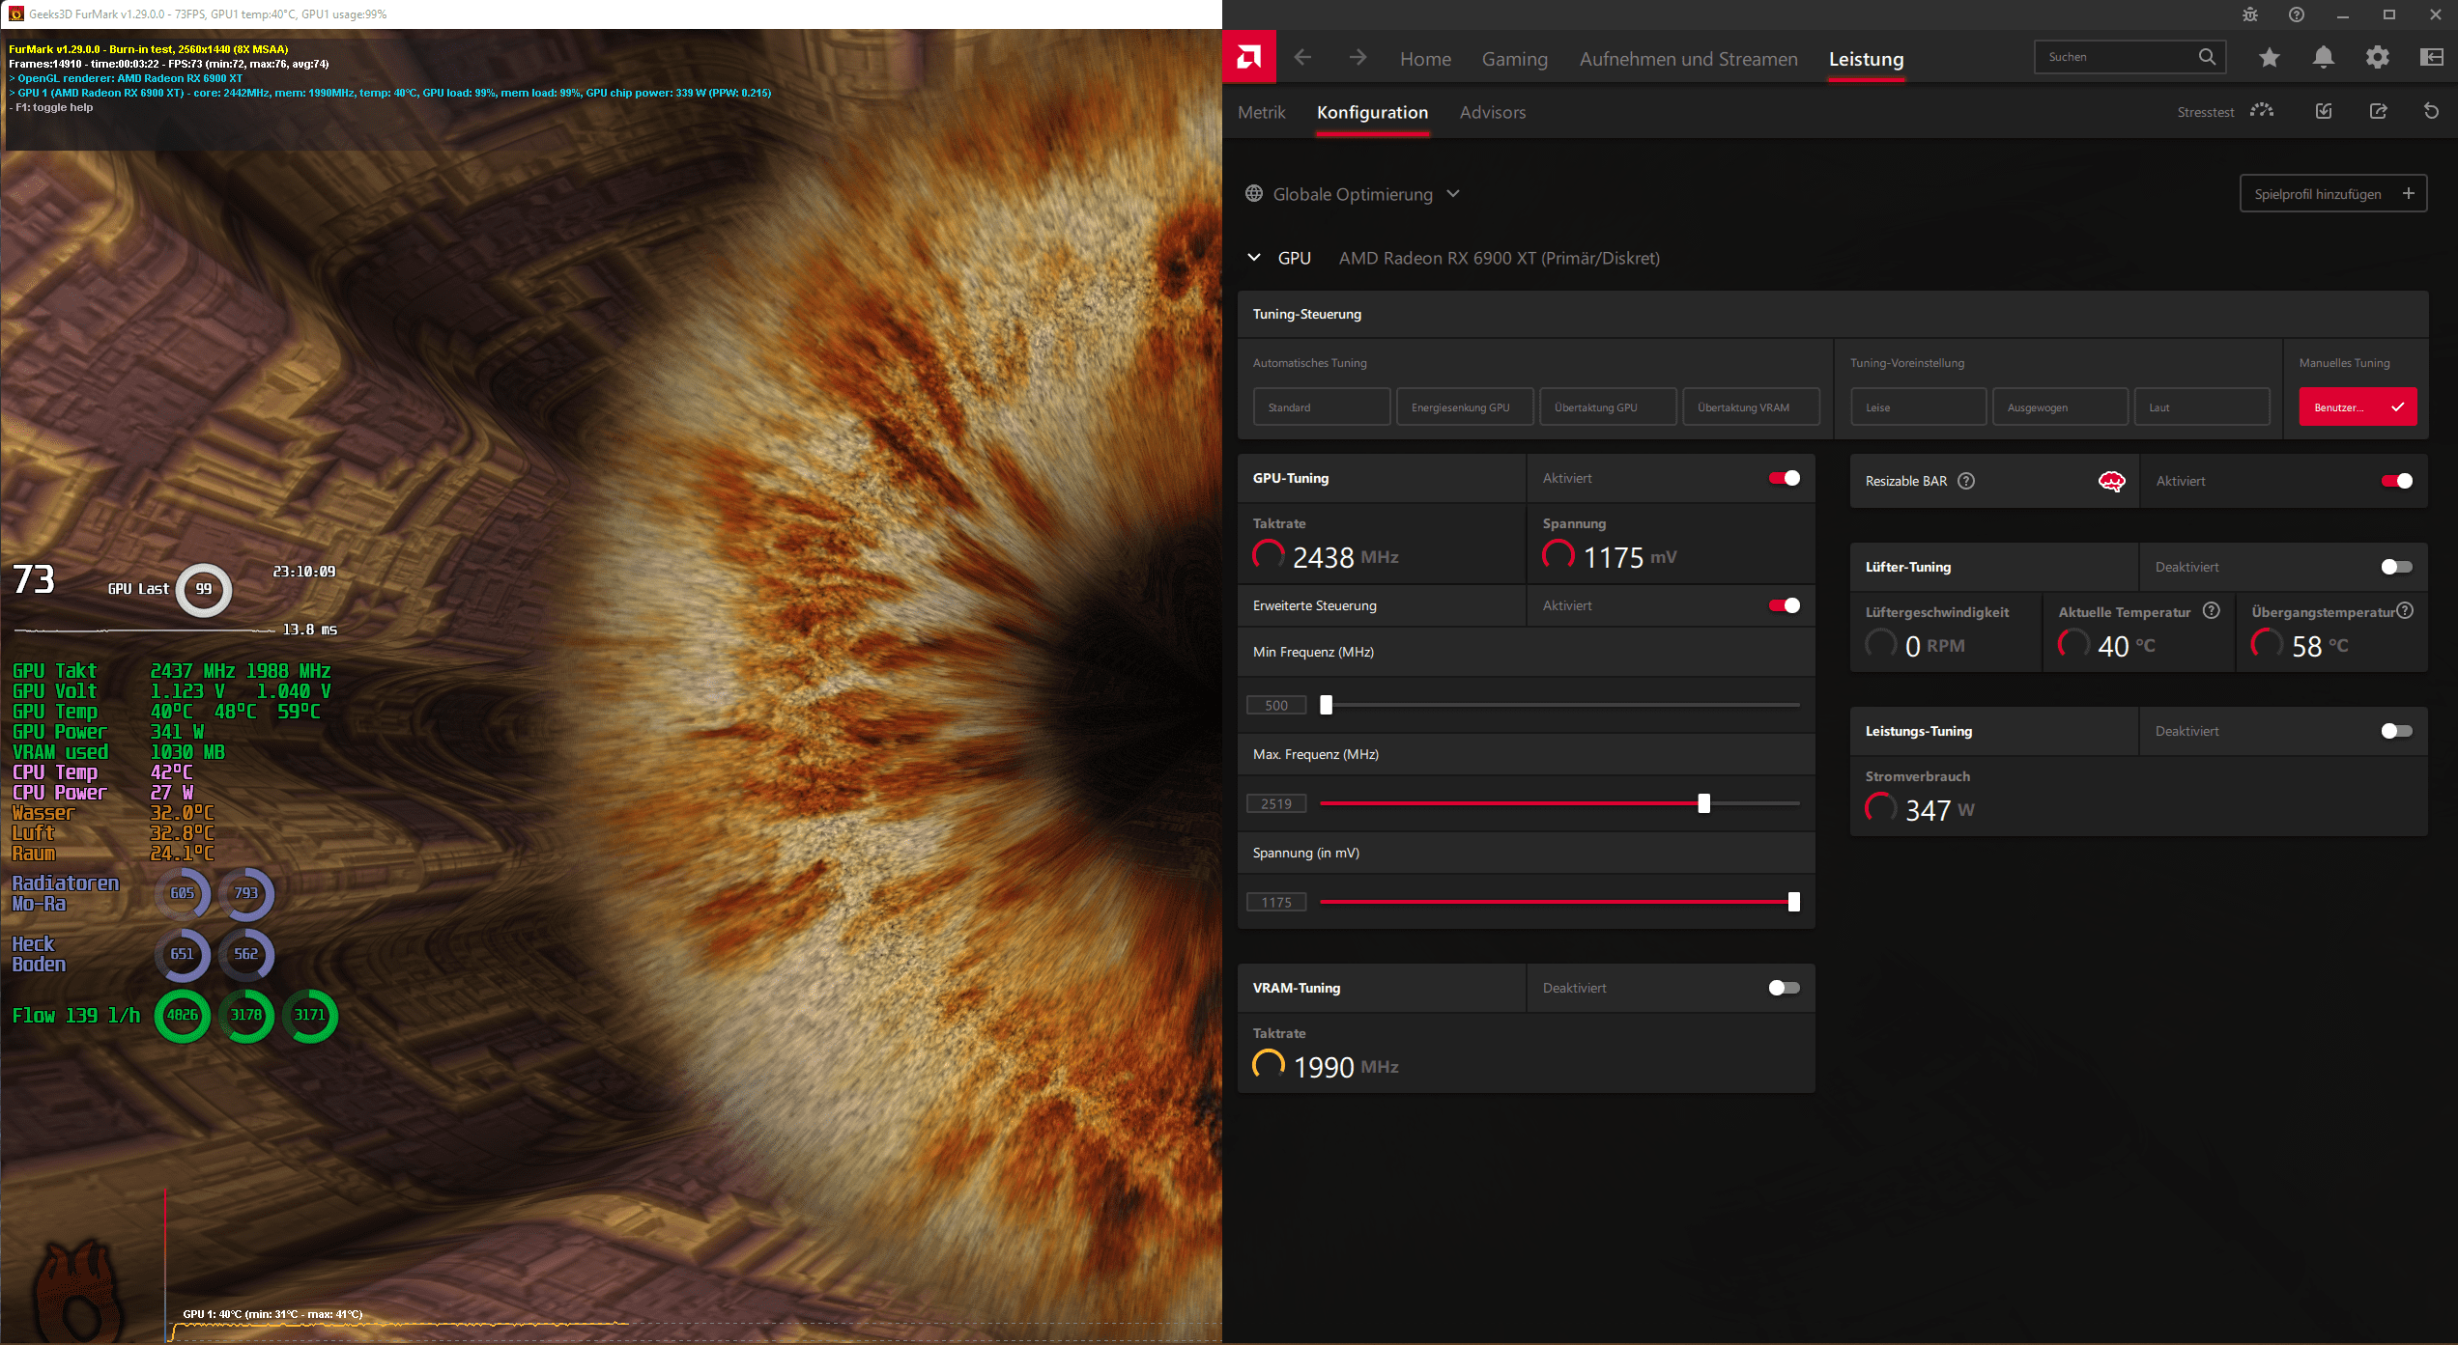This screenshot has height=1345, width=2458.
Task: Open the Gaming tab
Action: coord(1514,59)
